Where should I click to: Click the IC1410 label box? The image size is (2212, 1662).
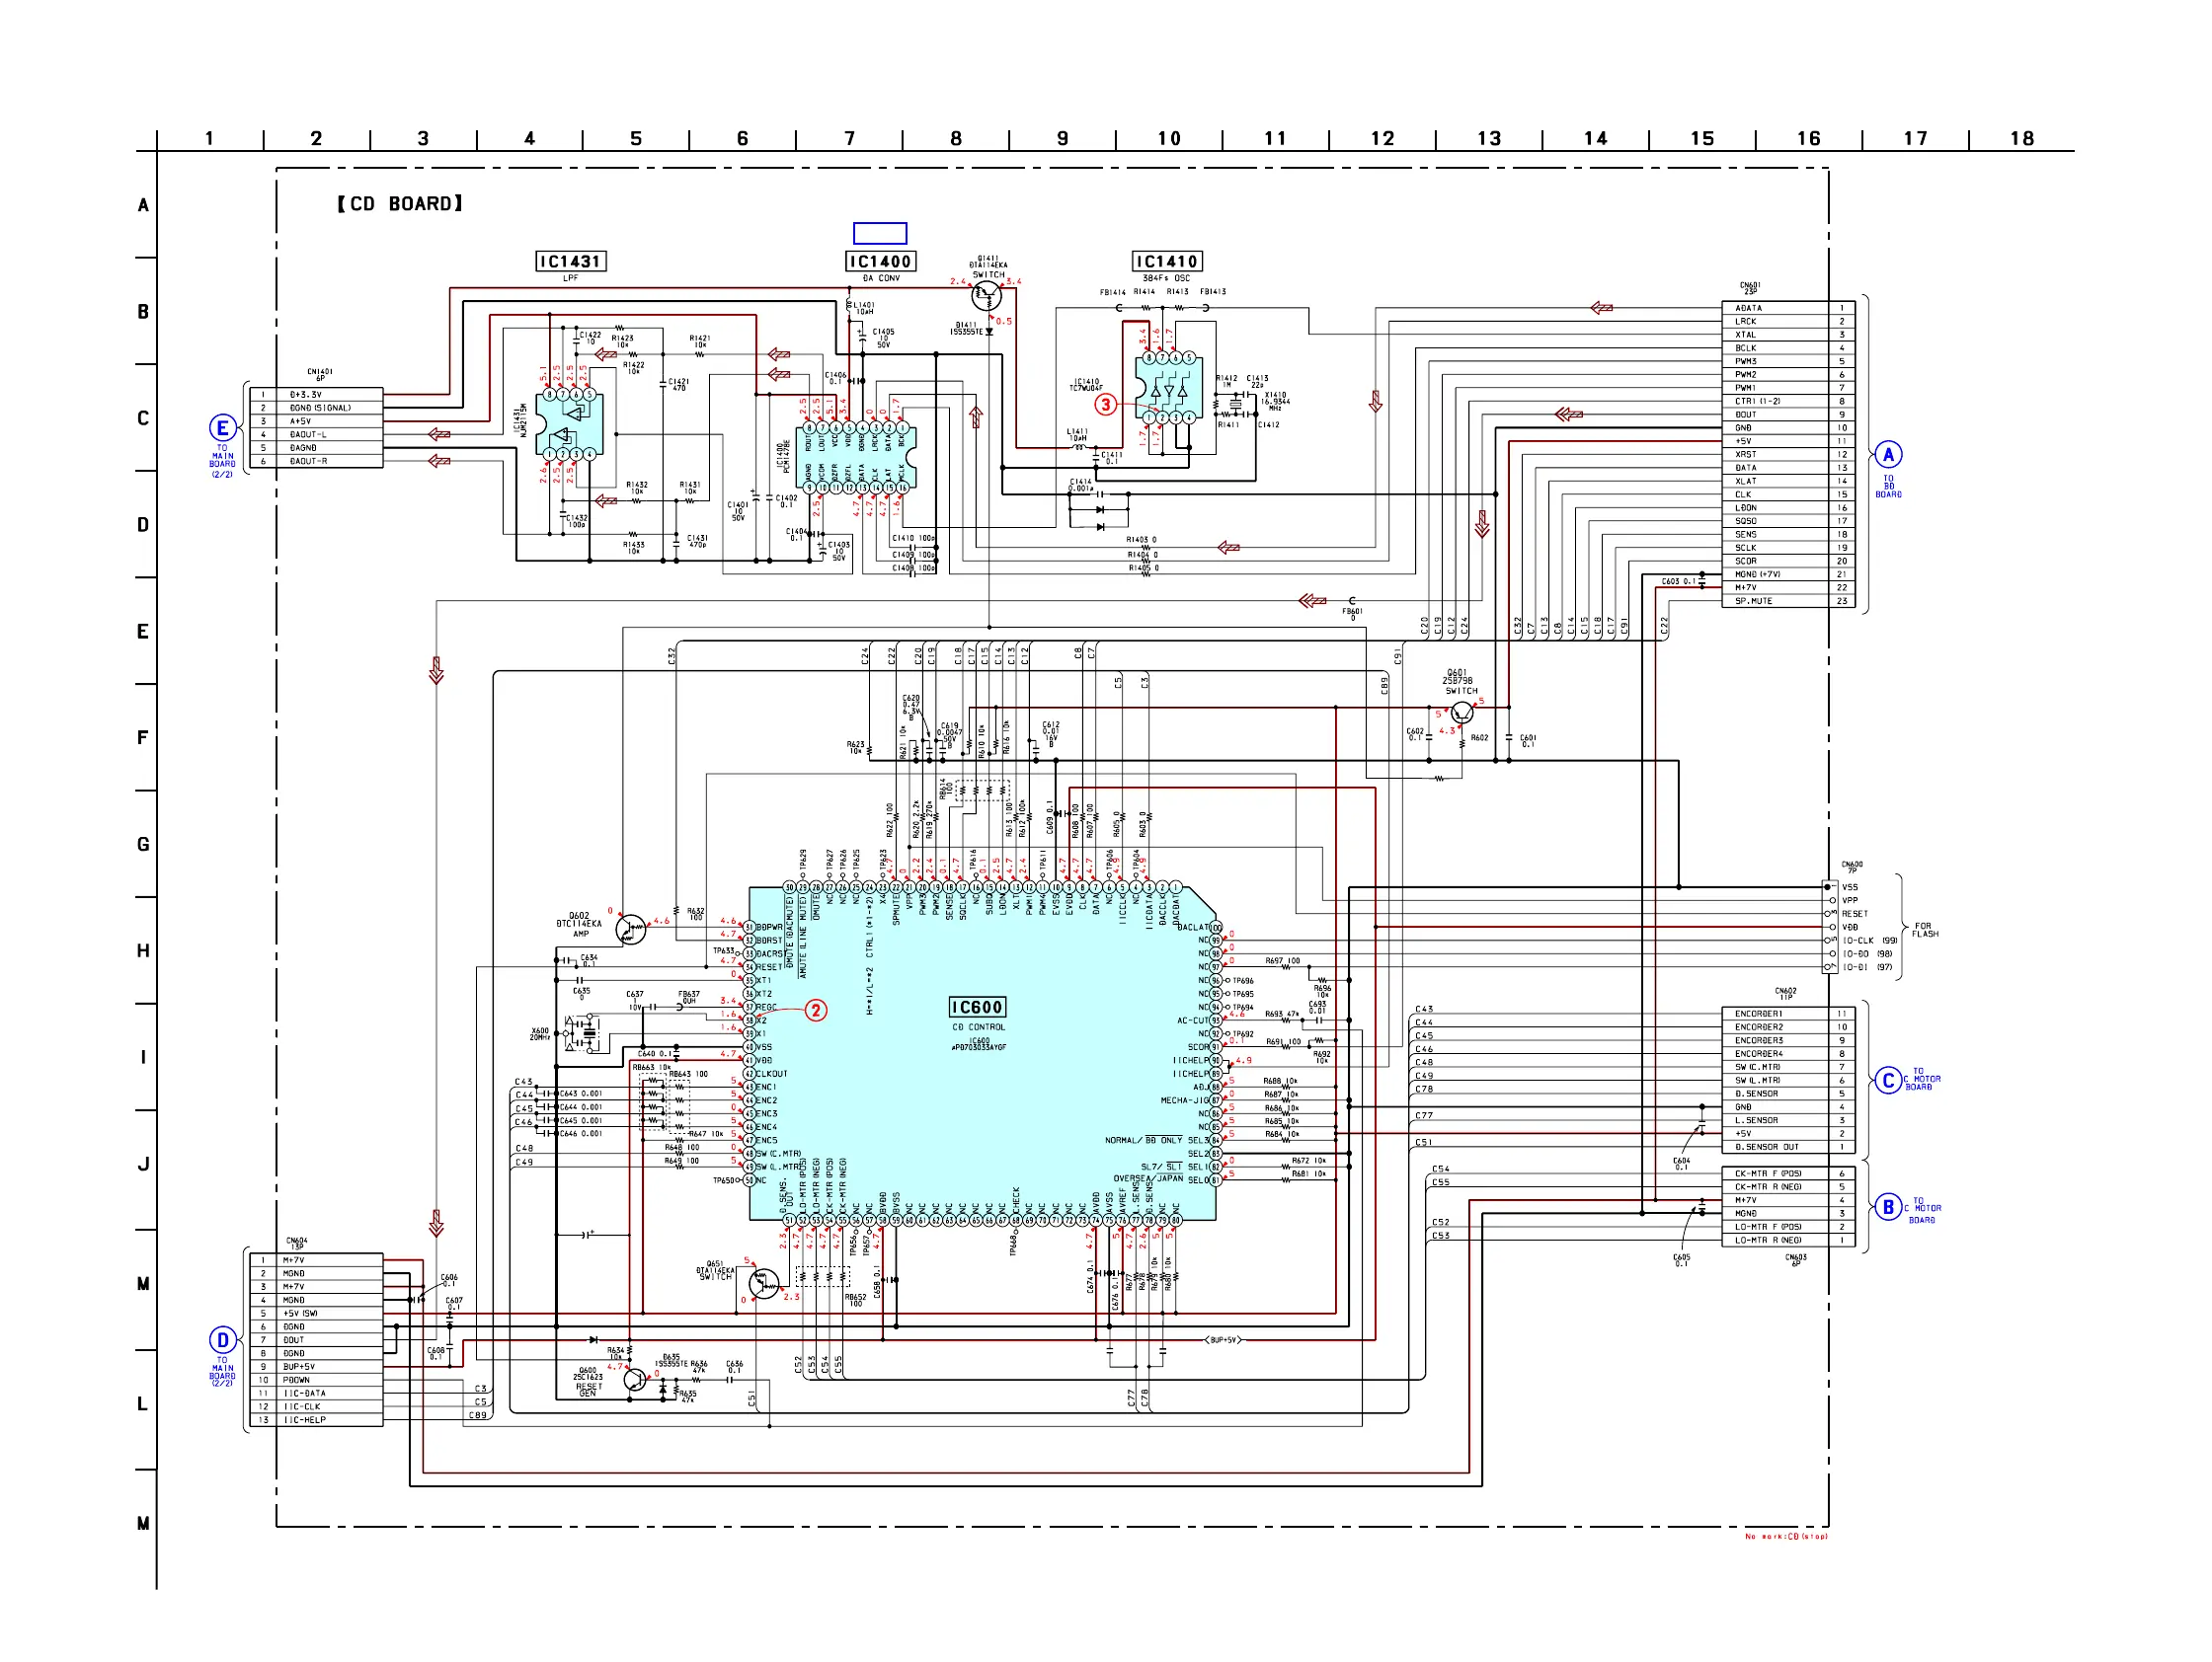pos(1167,262)
